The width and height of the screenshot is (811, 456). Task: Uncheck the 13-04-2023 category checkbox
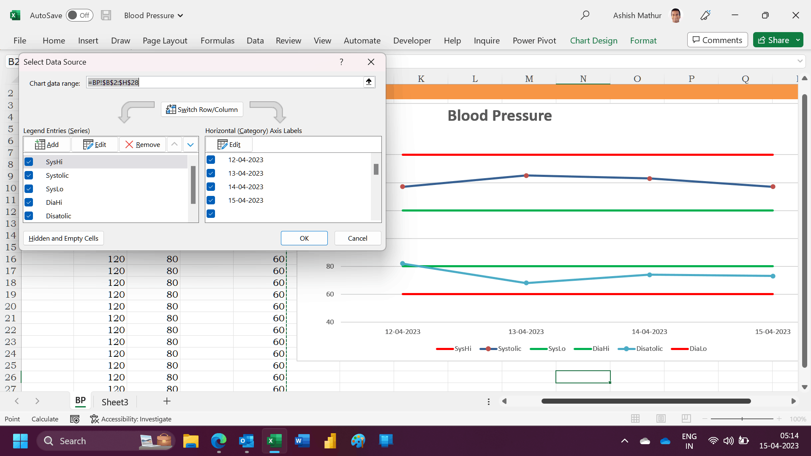click(211, 173)
